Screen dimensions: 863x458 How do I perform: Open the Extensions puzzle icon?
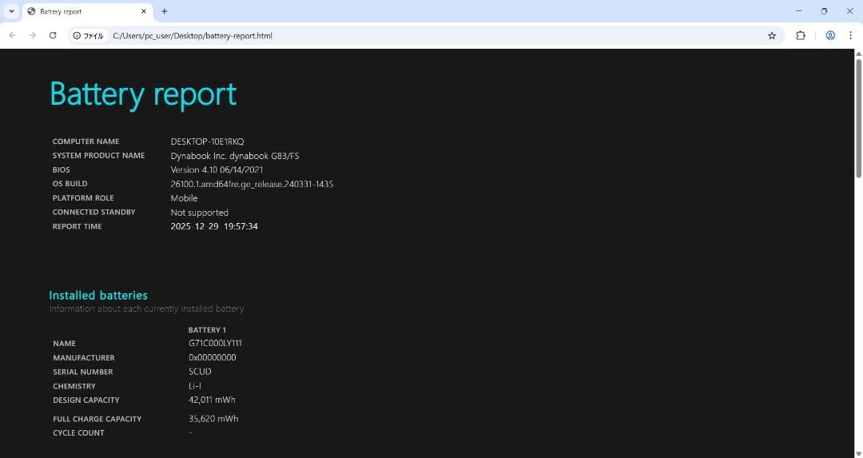coord(801,35)
